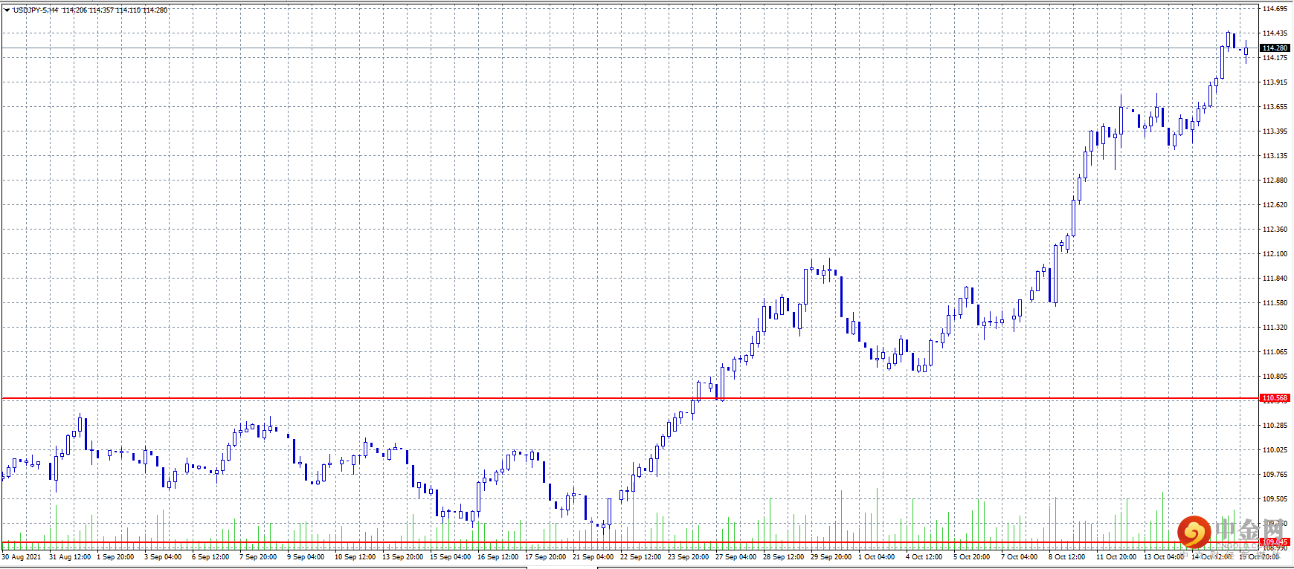Select the 112.880 price level label

[1275, 181]
